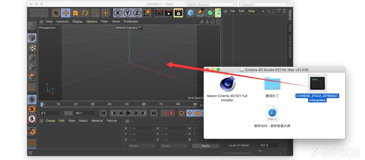Select the Spline Pen tool
365x160 pixels.
pos(200,13)
